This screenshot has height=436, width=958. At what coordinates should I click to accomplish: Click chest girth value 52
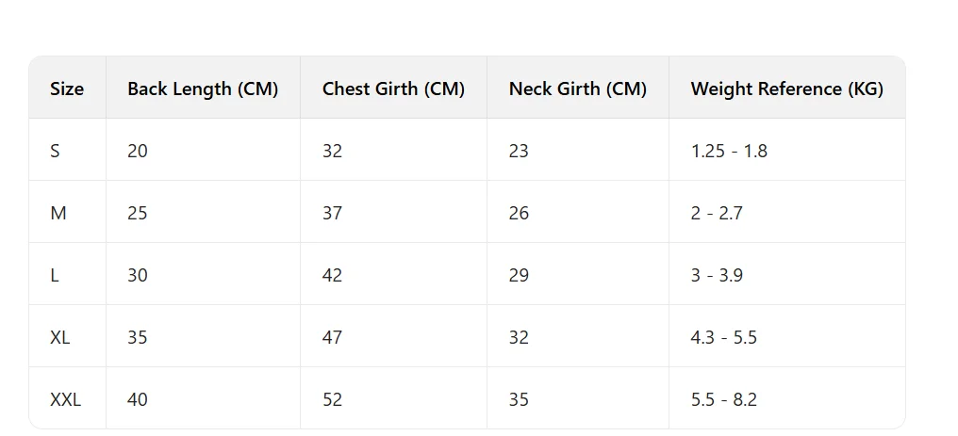coord(332,399)
